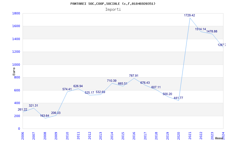
Task: Click the 600 y-axis tick label
Action: (x=17, y=90)
